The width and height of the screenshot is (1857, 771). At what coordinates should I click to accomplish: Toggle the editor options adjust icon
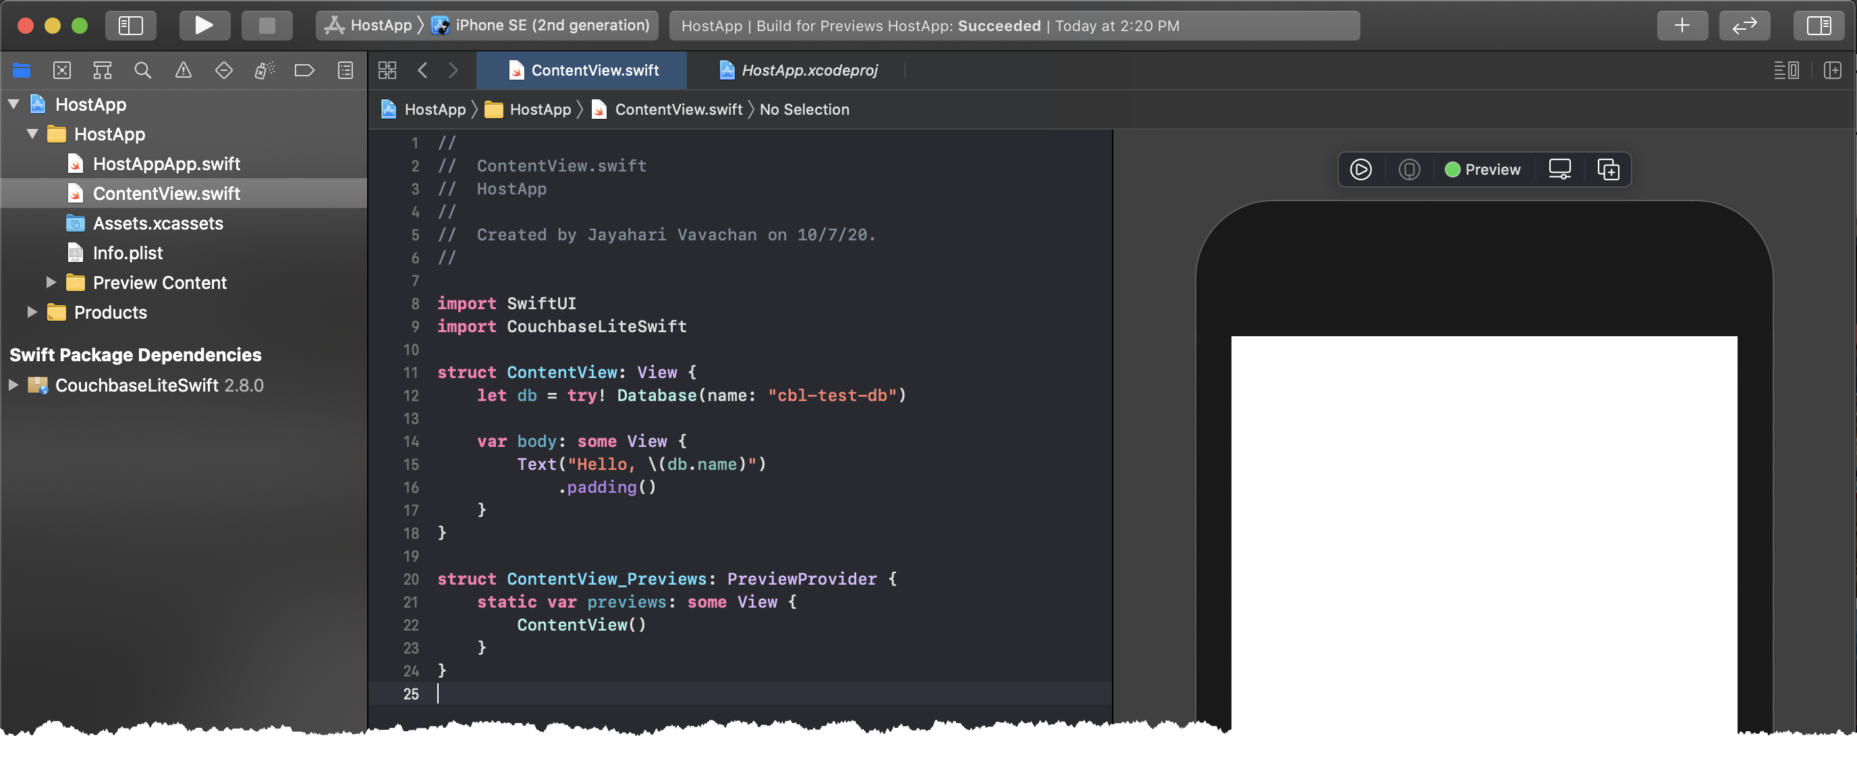[1785, 70]
